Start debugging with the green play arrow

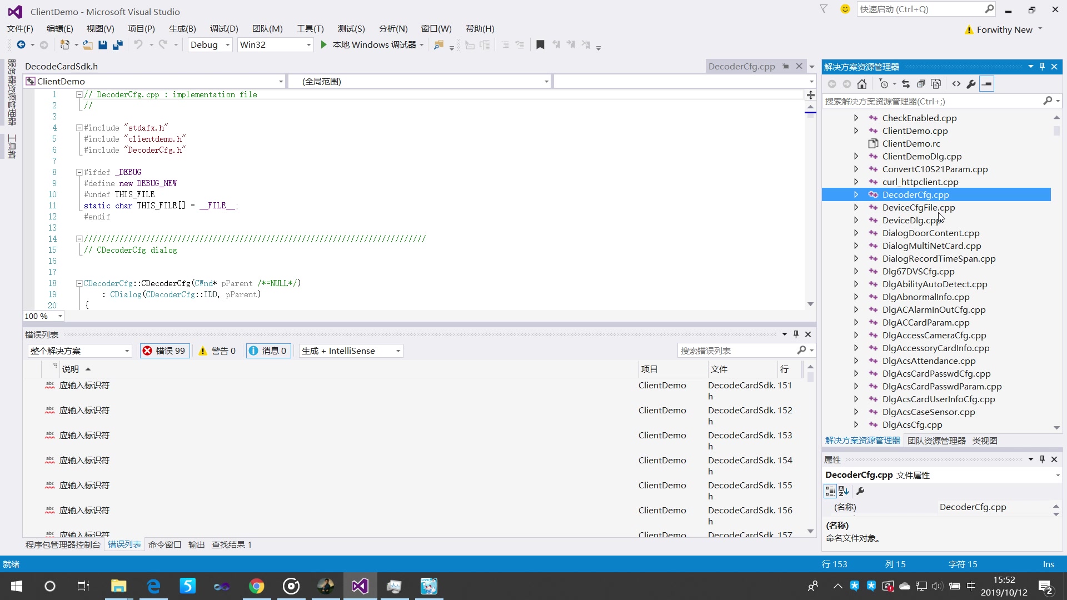tap(324, 45)
